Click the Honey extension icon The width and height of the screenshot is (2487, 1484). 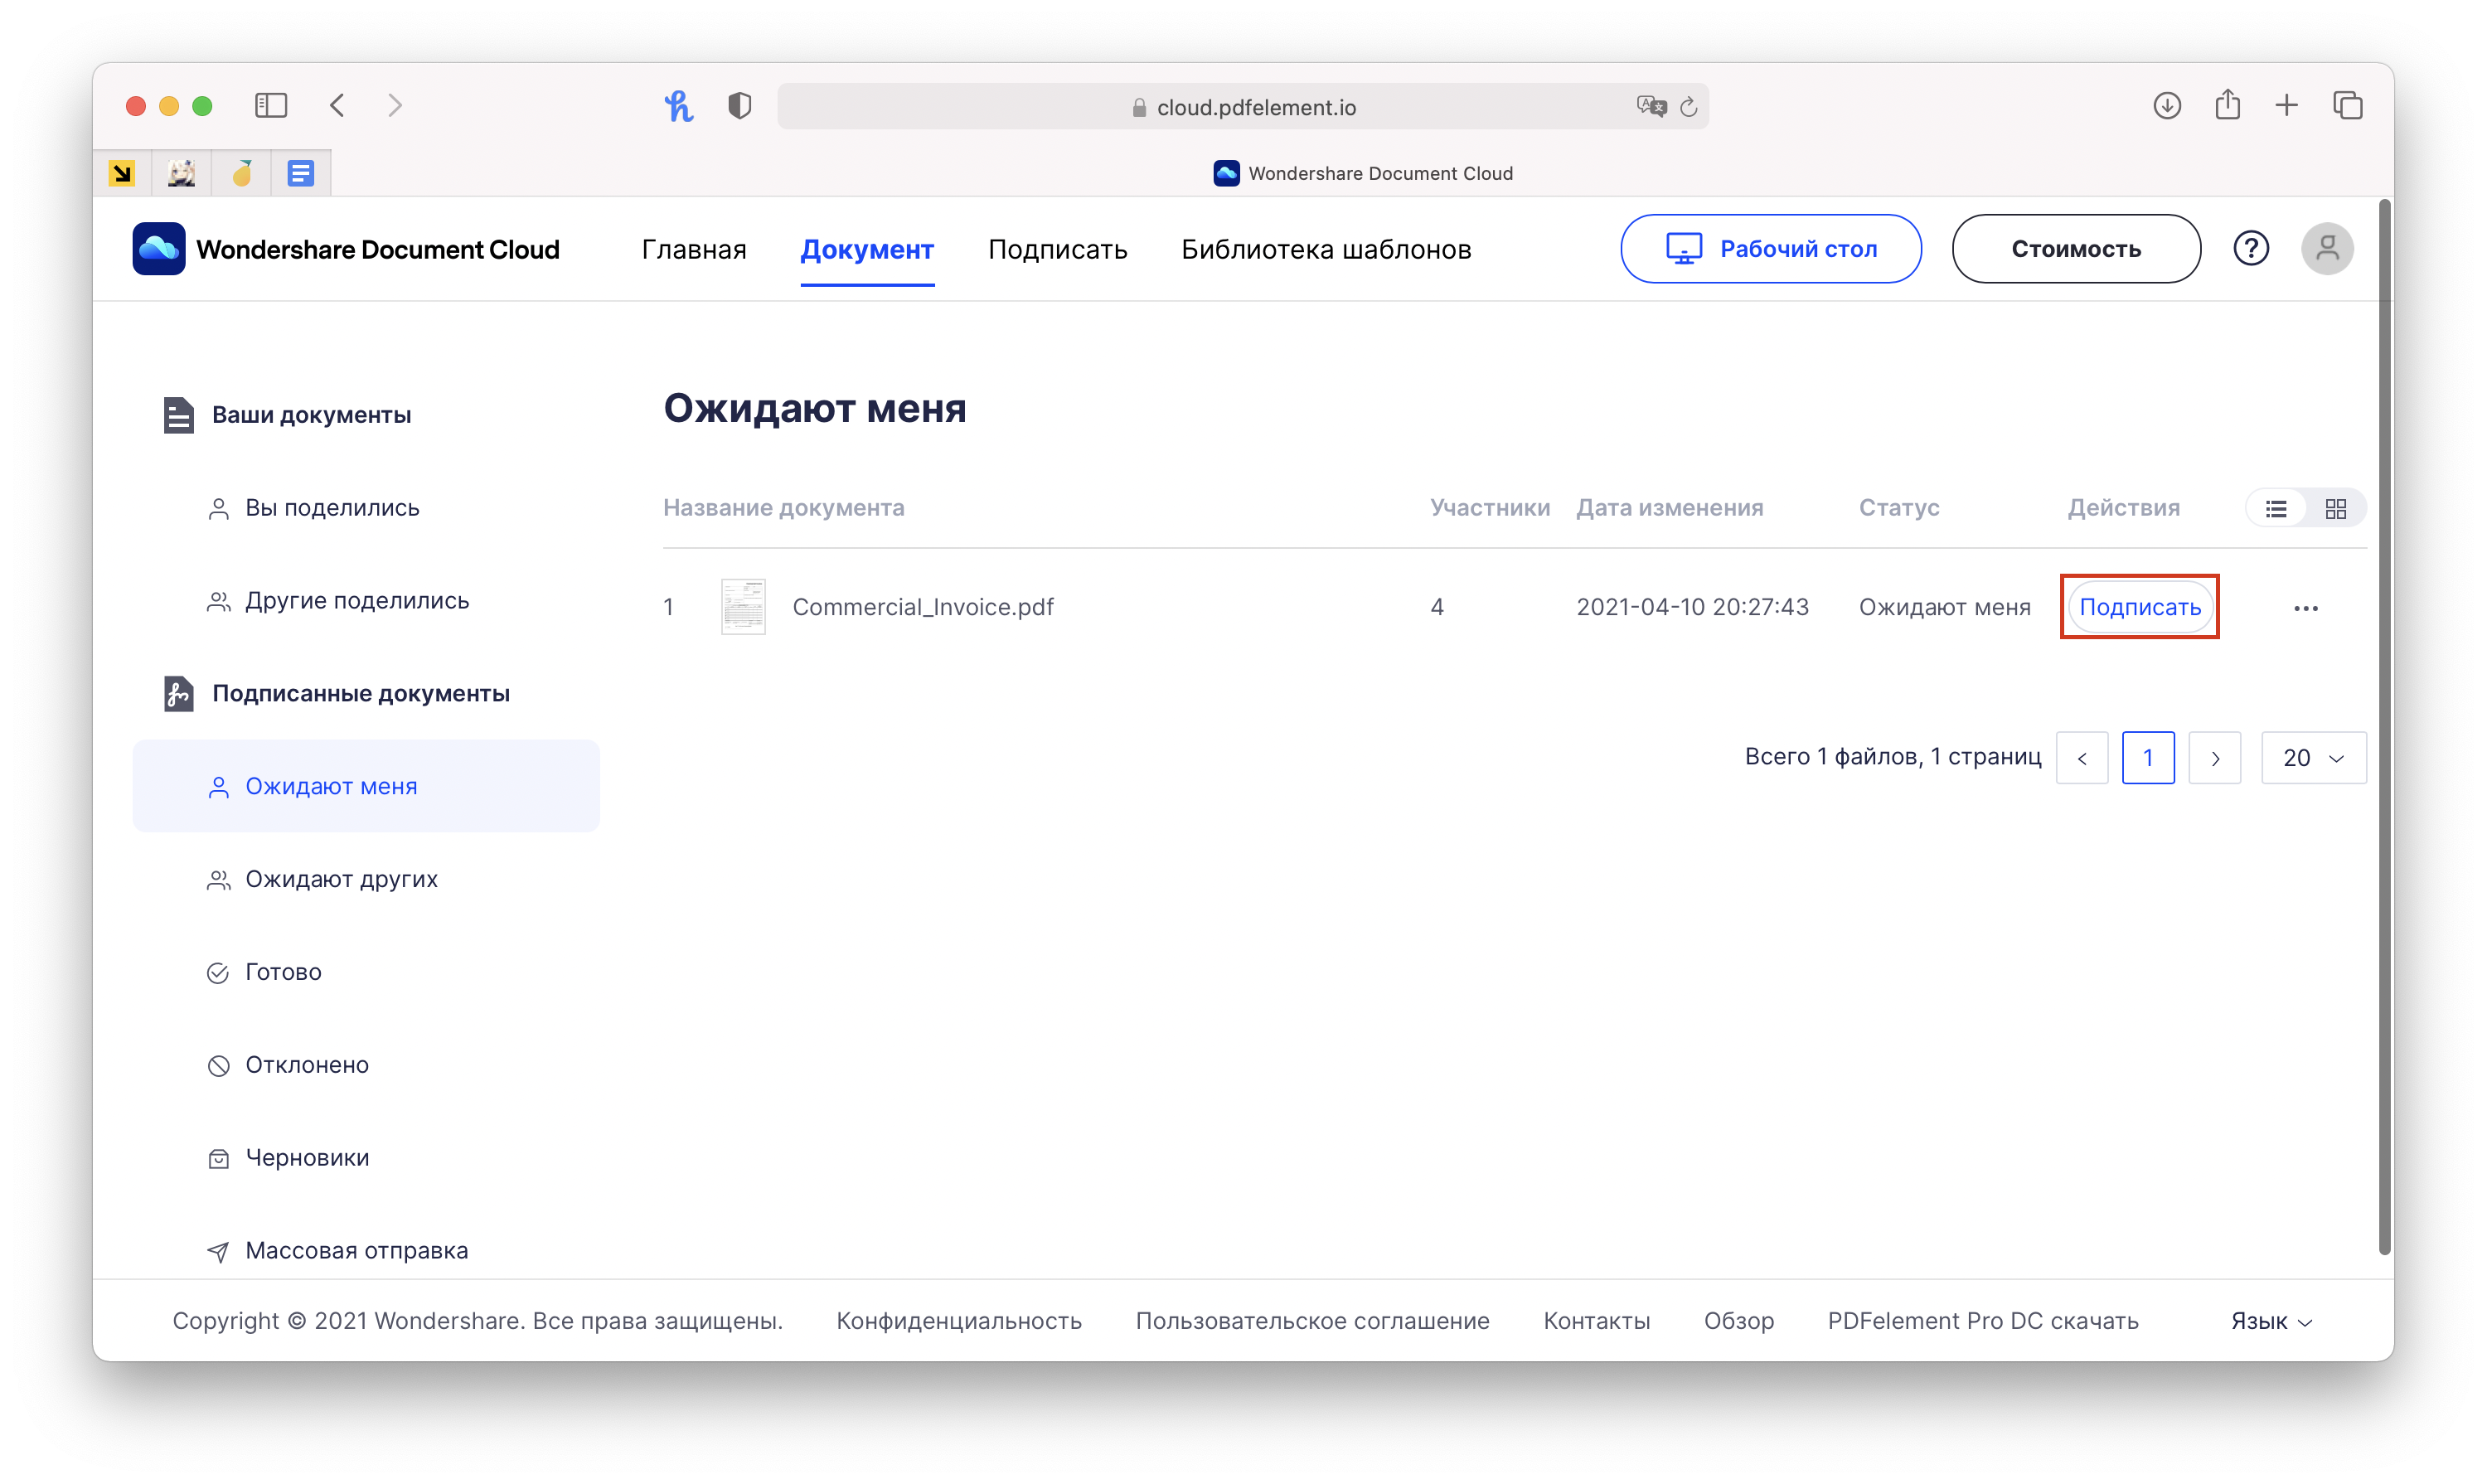[x=679, y=106]
